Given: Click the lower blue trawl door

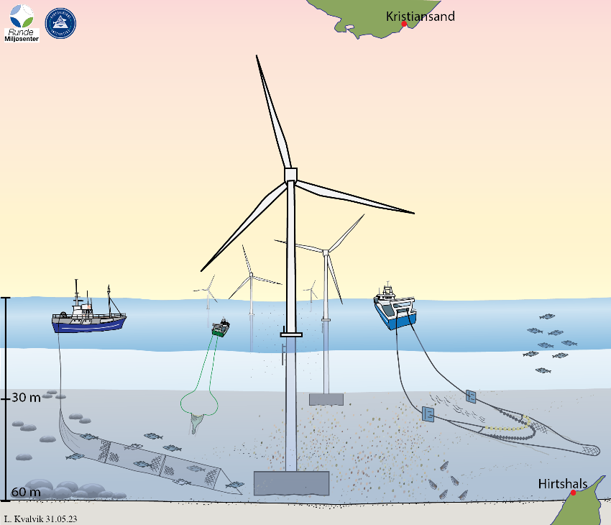Looking at the screenshot, I should pyautogui.click(x=428, y=414).
